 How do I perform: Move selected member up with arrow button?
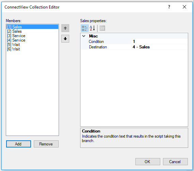(x=65, y=28)
